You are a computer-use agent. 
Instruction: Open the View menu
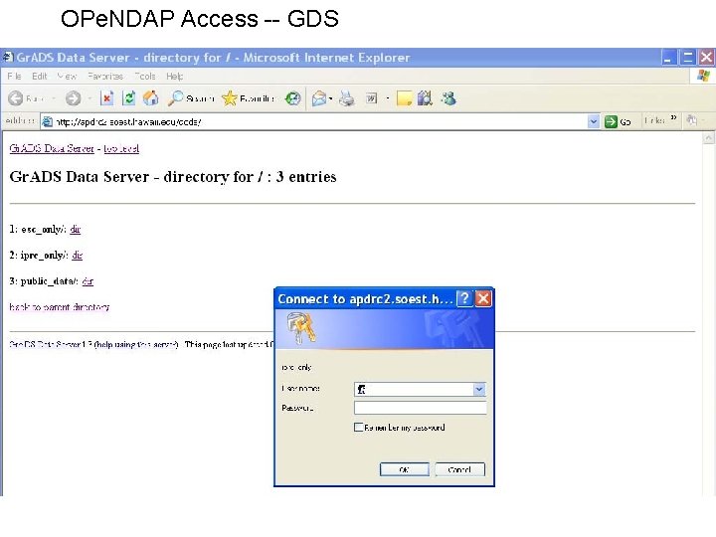68,77
